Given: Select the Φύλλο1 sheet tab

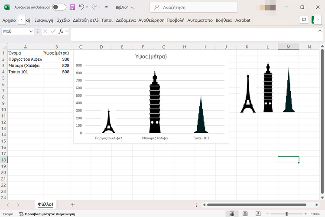Looking at the screenshot, I should (x=46, y=204).
